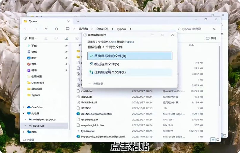
Task: Open 下载 in the sidebar
Action: [x=34, y=46]
